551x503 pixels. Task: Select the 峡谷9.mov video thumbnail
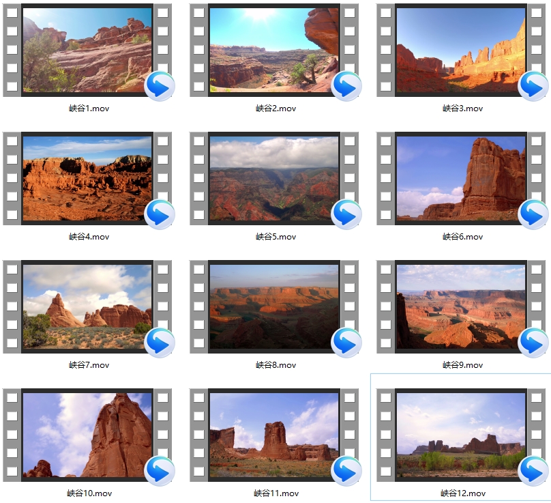coord(462,307)
